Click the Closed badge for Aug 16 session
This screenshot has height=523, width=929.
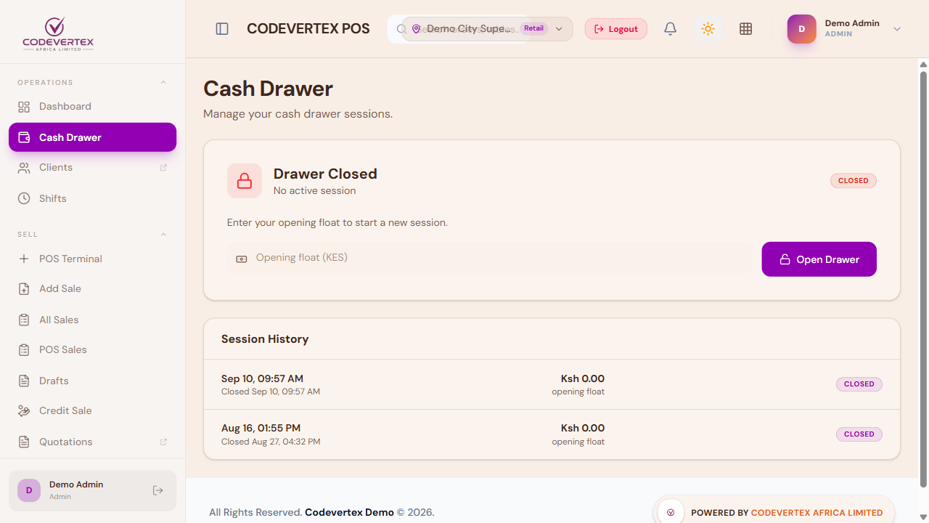point(859,434)
